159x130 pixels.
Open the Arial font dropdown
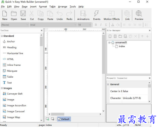click(x=53, y=25)
